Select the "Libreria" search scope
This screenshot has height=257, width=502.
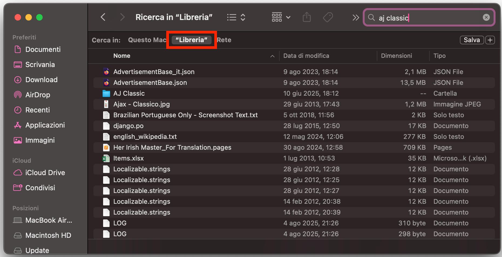coord(191,40)
